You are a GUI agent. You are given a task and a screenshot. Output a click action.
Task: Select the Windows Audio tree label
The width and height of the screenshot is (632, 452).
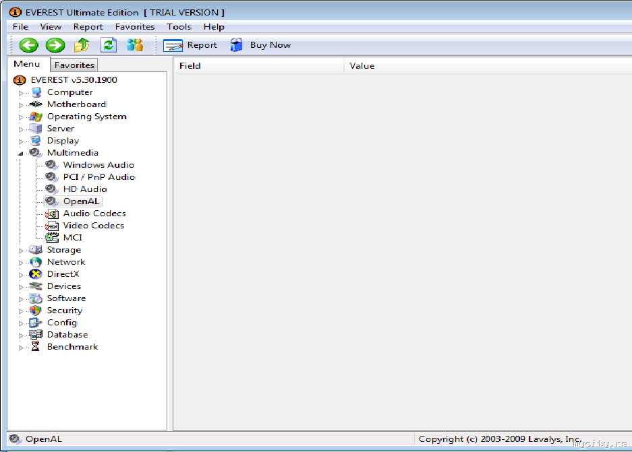(98, 164)
